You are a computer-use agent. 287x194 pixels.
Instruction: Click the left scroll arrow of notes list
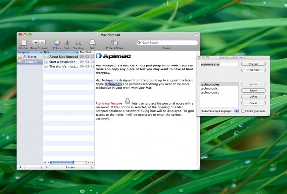click(45, 162)
